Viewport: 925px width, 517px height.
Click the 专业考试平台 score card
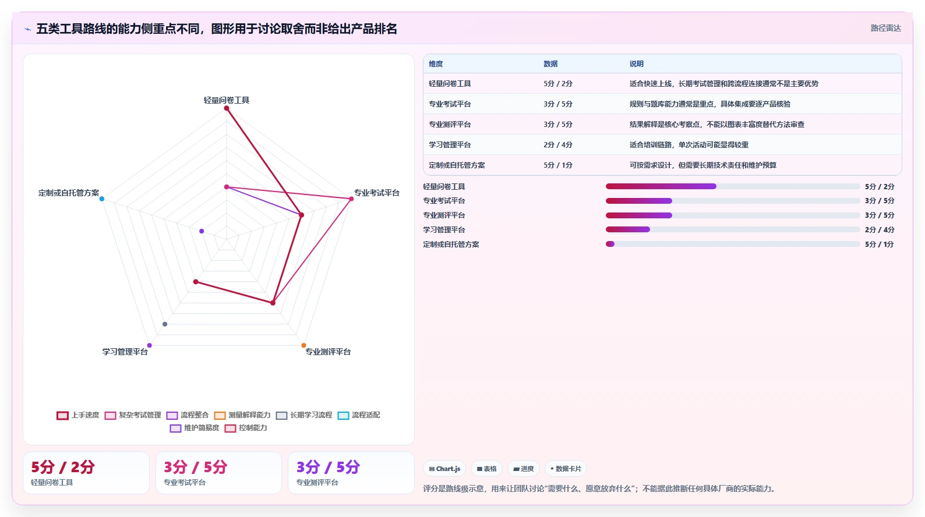pyautogui.click(x=218, y=473)
